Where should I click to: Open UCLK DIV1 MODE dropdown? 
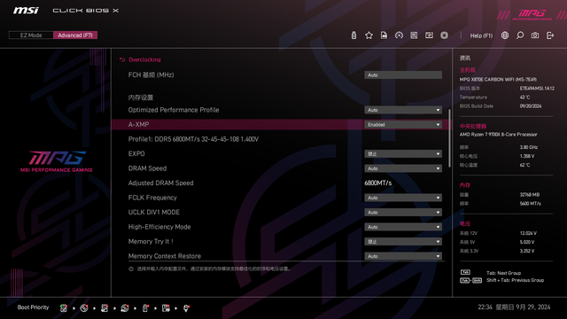403,213
